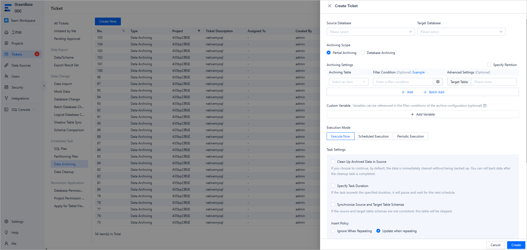Image resolution: width=527 pixels, height=250 pixels.
Task: Choose Ignore When Repeating insert policy
Action: (x=333, y=231)
